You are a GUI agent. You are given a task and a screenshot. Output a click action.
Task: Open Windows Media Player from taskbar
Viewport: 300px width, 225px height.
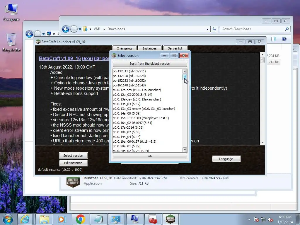pos(62,219)
